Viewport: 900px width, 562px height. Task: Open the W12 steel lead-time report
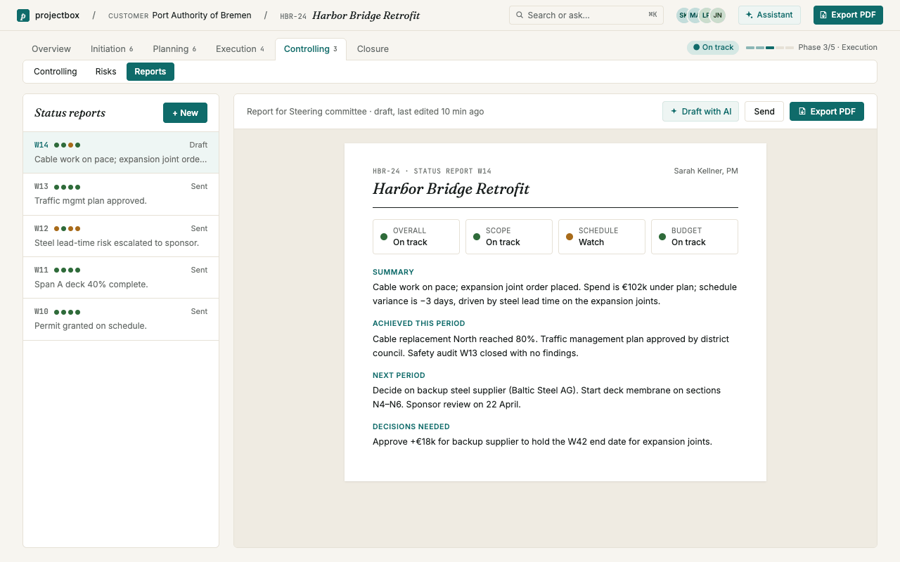[121, 236]
